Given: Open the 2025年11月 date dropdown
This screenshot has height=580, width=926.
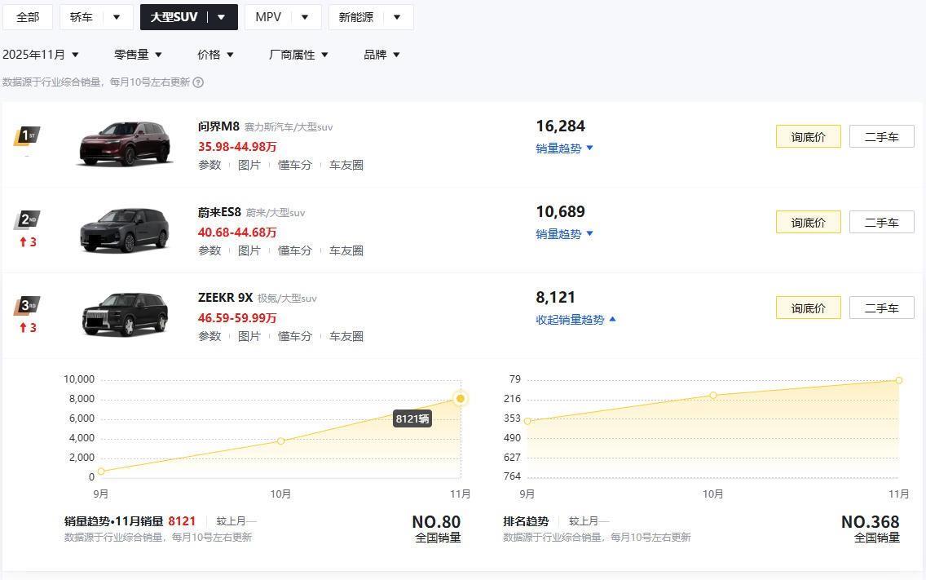Looking at the screenshot, I should coord(41,55).
